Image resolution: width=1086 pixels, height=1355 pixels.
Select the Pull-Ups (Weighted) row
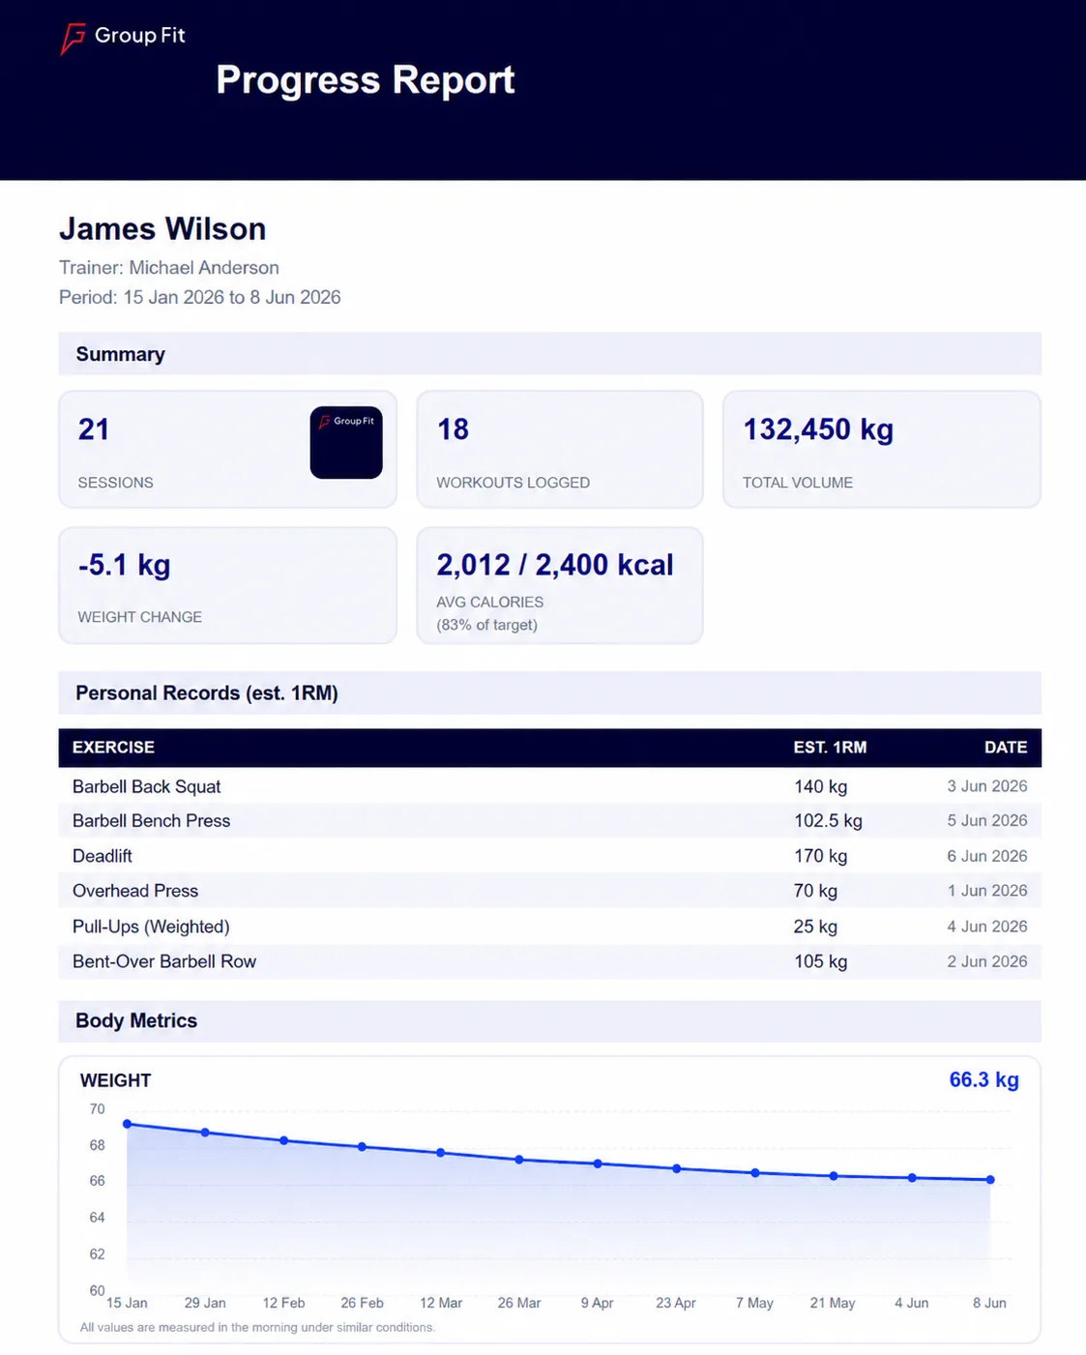pos(549,927)
